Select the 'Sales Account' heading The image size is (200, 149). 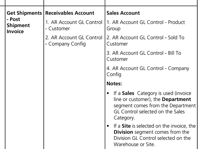pos(123,13)
